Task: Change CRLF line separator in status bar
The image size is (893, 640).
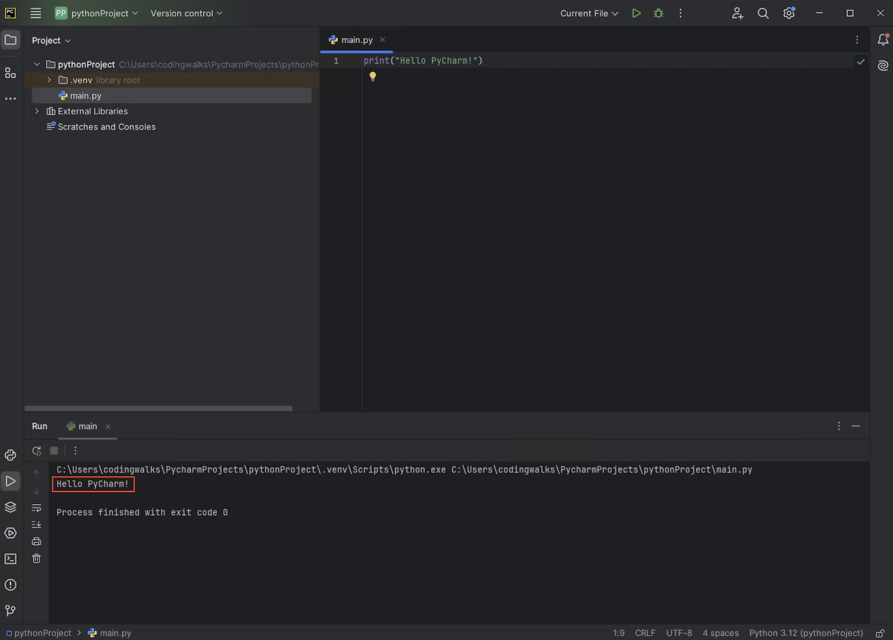Action: pos(645,633)
